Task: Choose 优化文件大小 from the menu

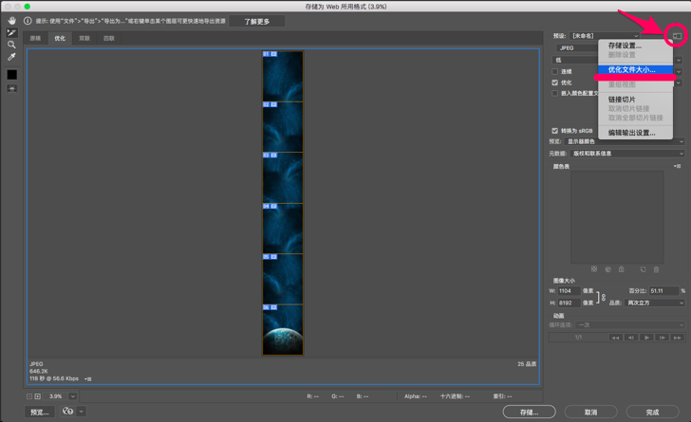Action: coord(631,70)
